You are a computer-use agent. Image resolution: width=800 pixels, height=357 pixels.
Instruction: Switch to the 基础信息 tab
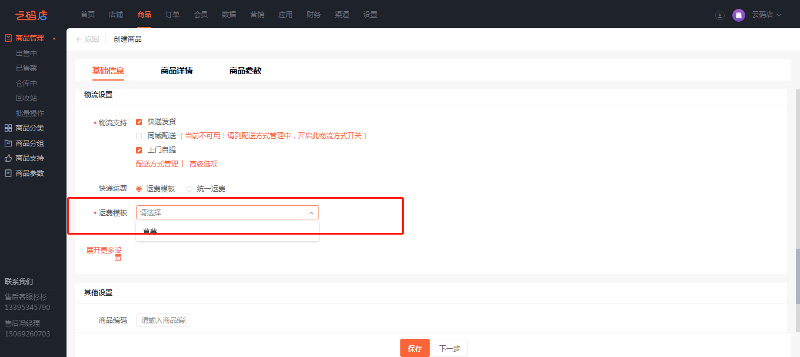click(x=108, y=71)
